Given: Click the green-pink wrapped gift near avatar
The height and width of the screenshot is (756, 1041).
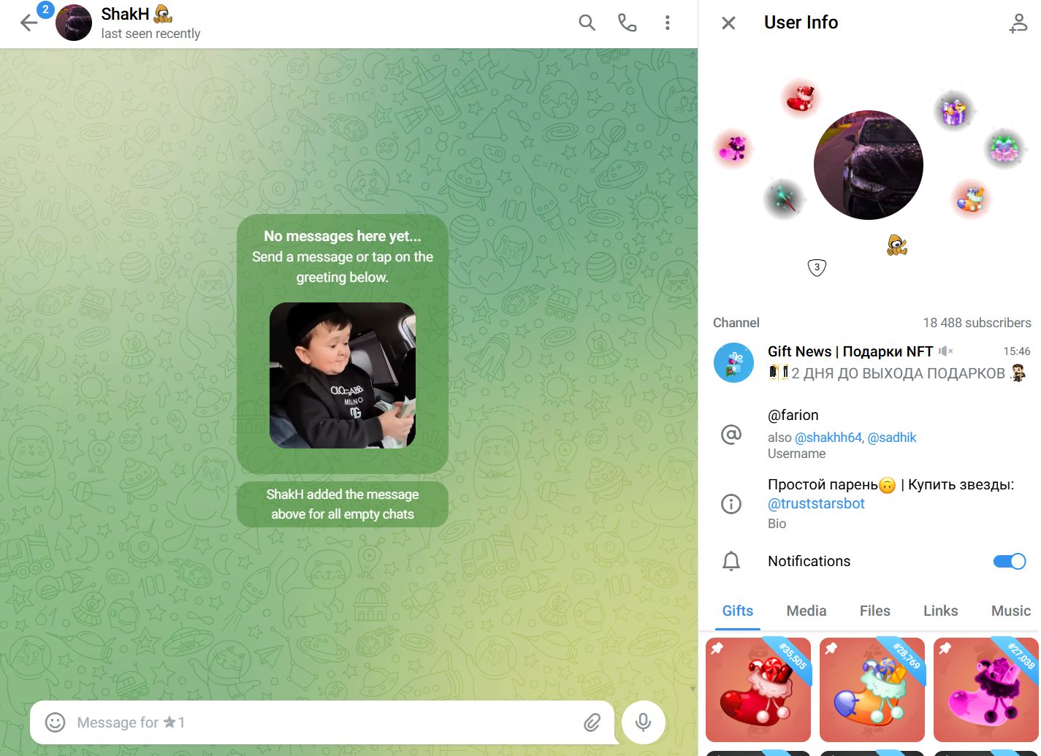Looking at the screenshot, I should [1004, 148].
